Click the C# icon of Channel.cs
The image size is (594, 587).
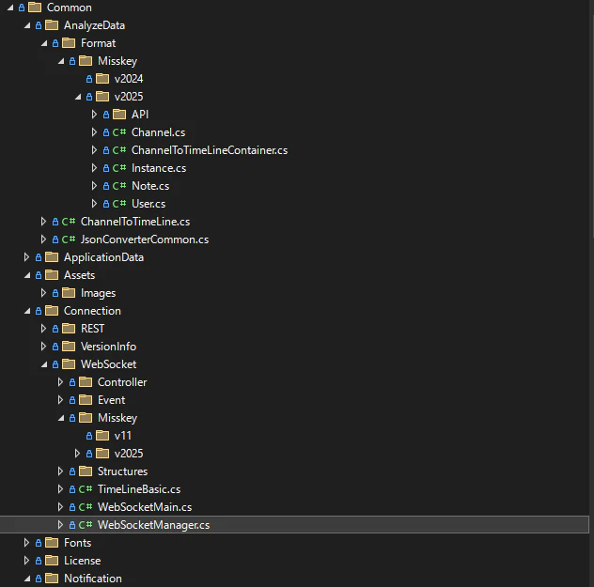(x=119, y=132)
